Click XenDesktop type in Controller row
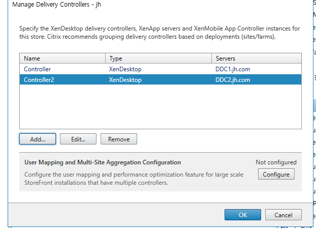 [125, 69]
